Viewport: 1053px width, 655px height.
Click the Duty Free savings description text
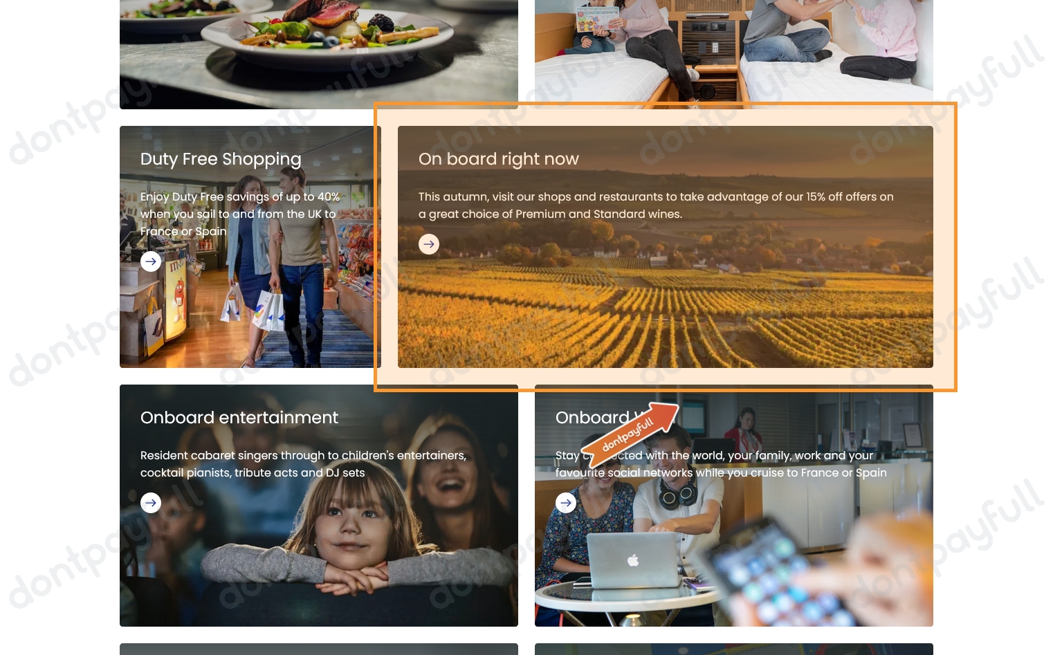coord(240,214)
